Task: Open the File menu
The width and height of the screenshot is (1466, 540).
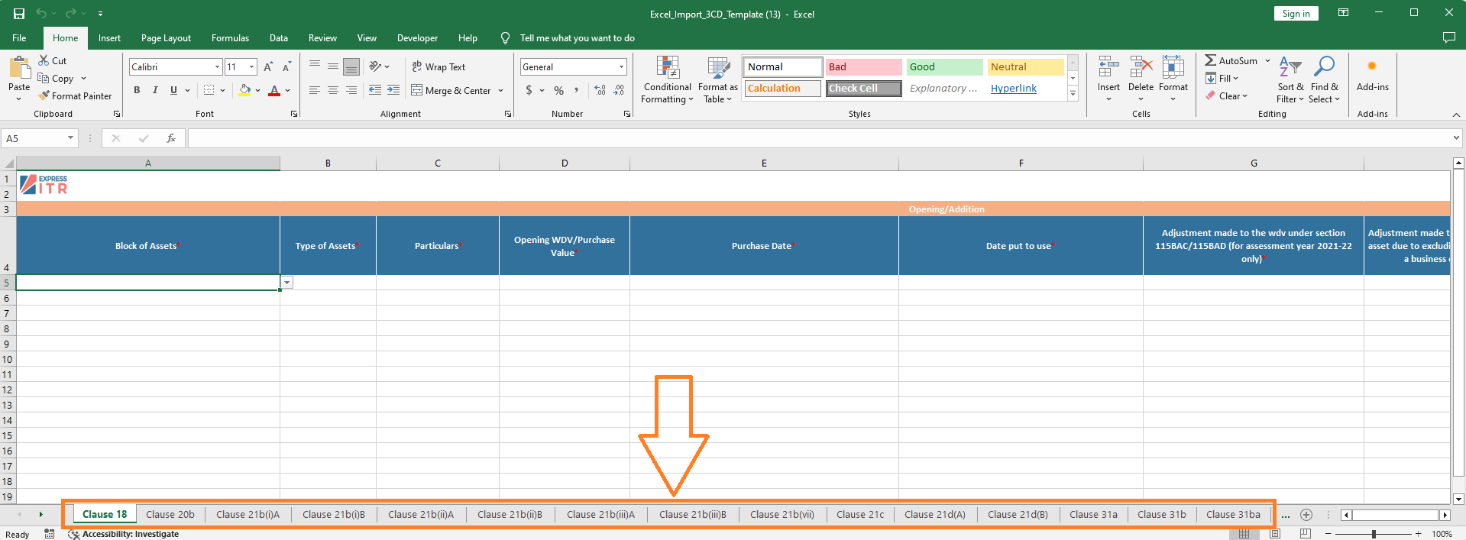Action: click(x=19, y=38)
